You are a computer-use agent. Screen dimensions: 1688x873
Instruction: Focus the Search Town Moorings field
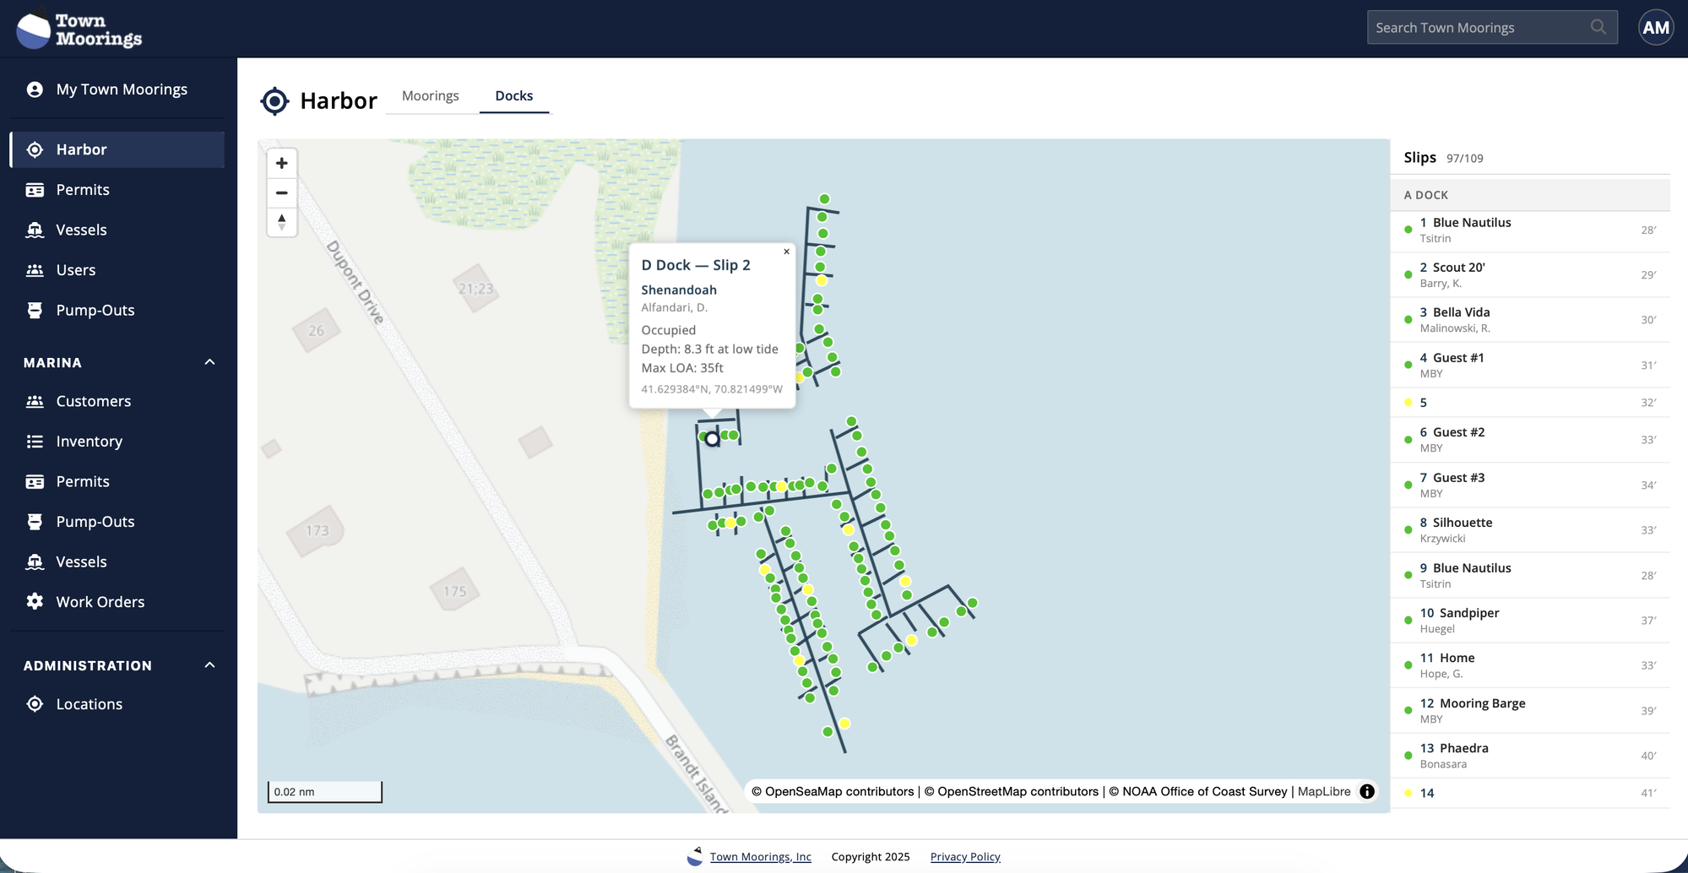click(x=1492, y=27)
